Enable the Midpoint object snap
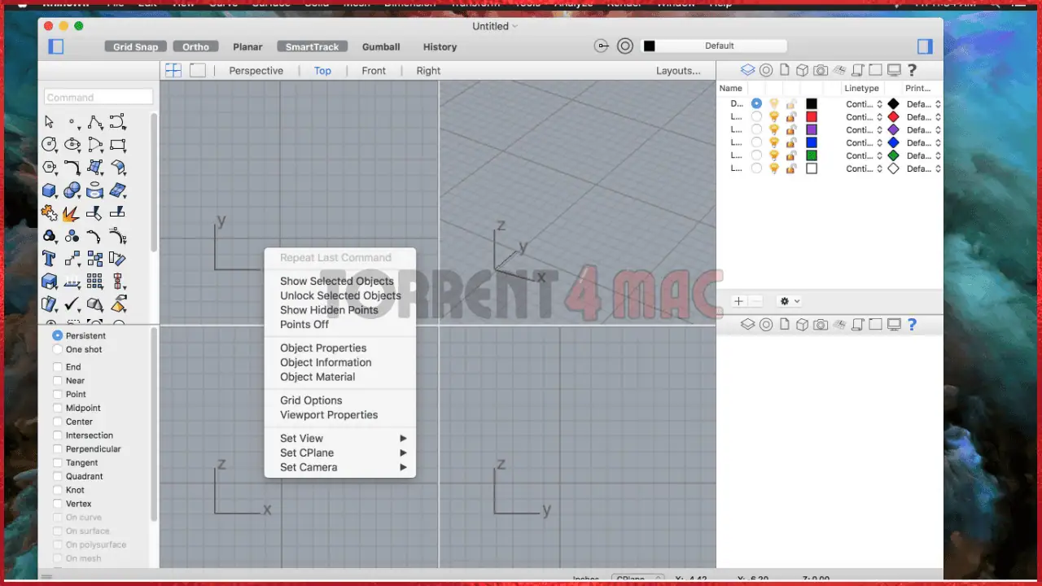The width and height of the screenshot is (1042, 586). [58, 408]
